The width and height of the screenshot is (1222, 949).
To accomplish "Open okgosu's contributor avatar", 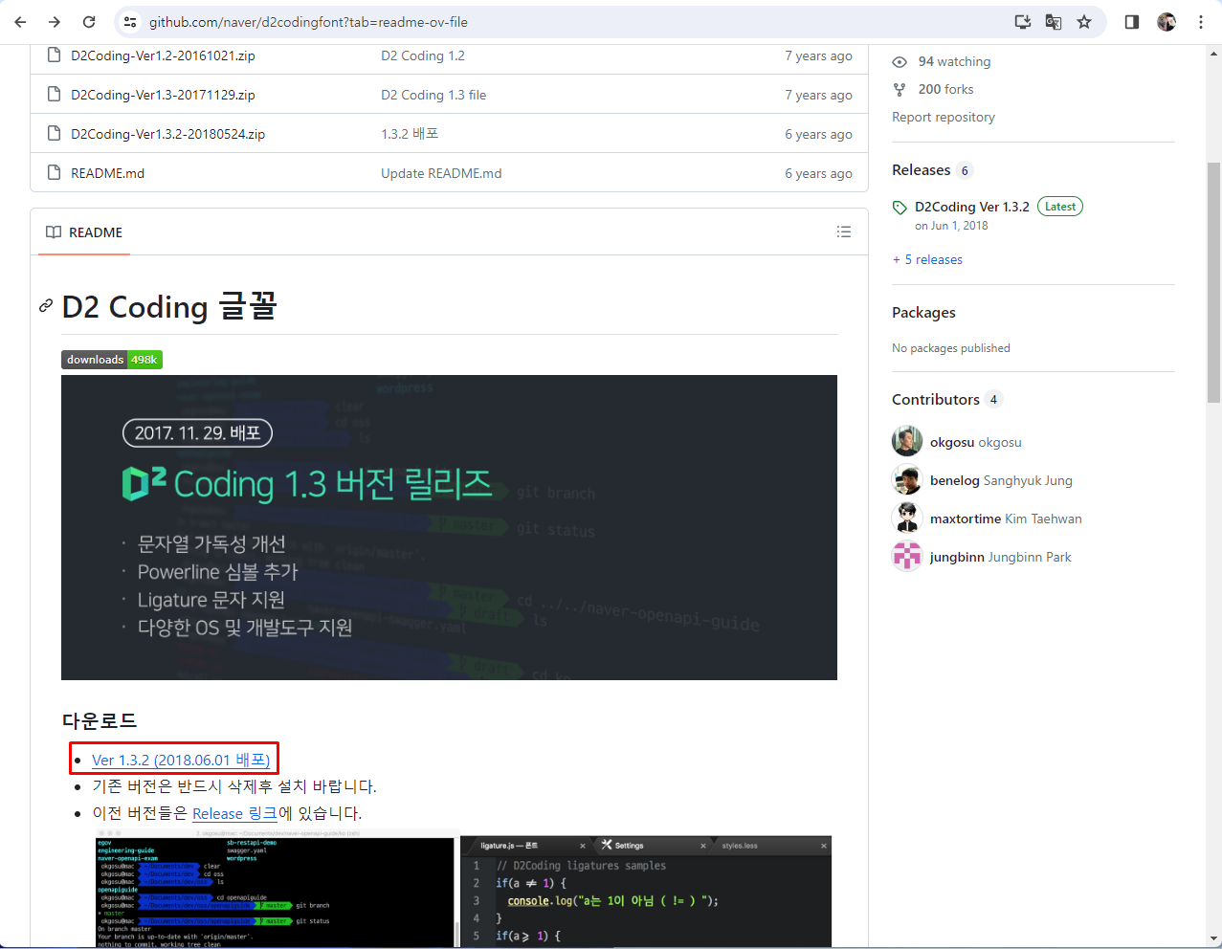I will click(x=906, y=441).
